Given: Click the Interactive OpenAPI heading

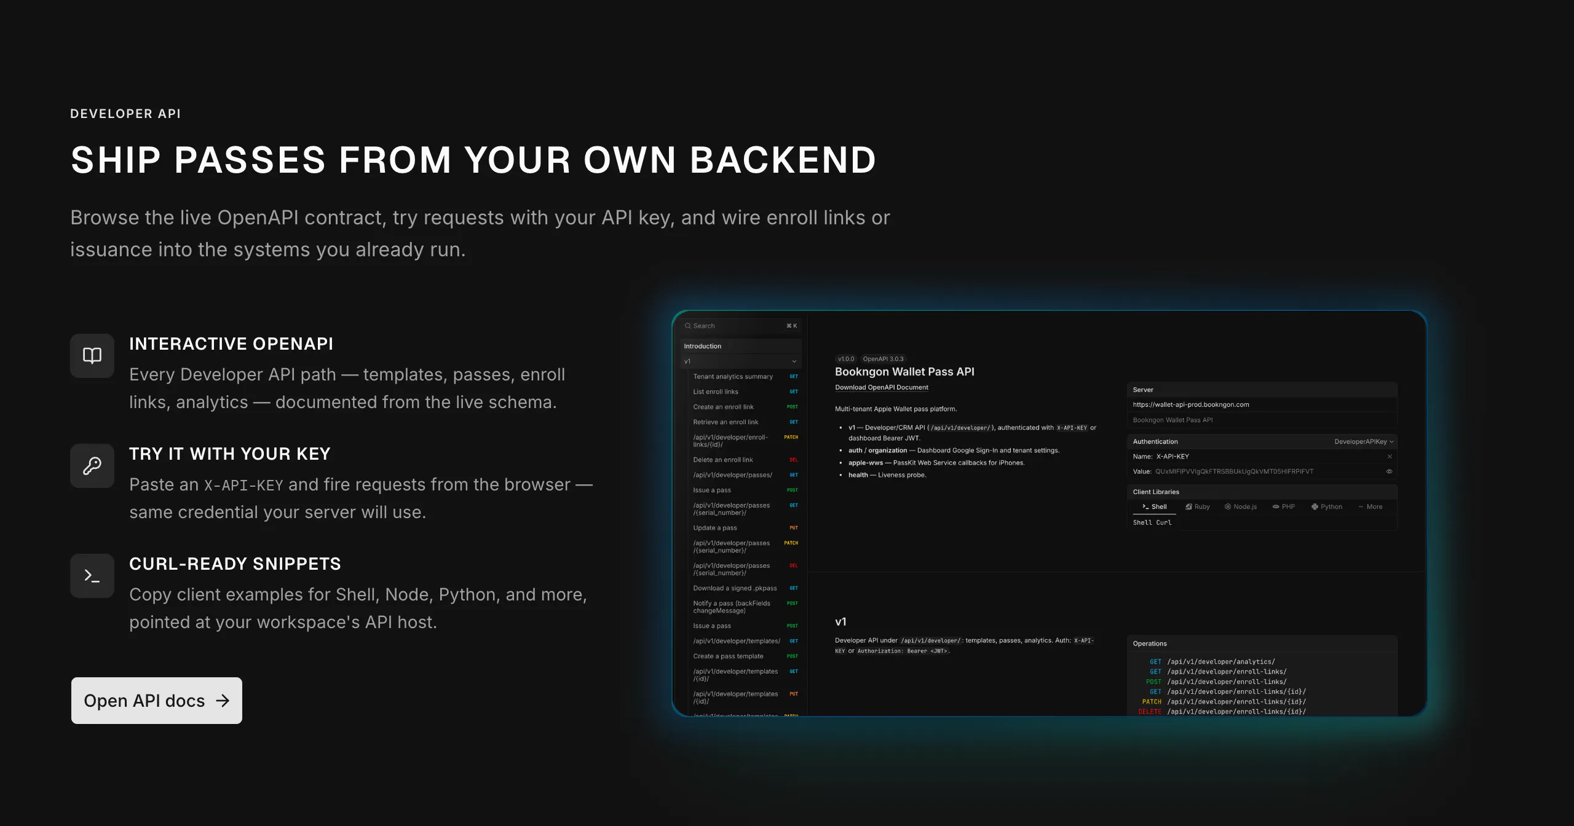Looking at the screenshot, I should (231, 344).
